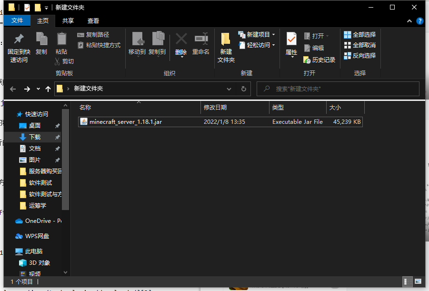Click Select none (全部取消)
The image size is (429, 291).
(360, 45)
